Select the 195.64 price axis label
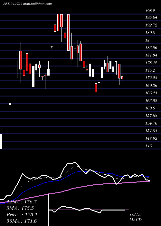The image size is (161, 226). (x=151, y=17)
